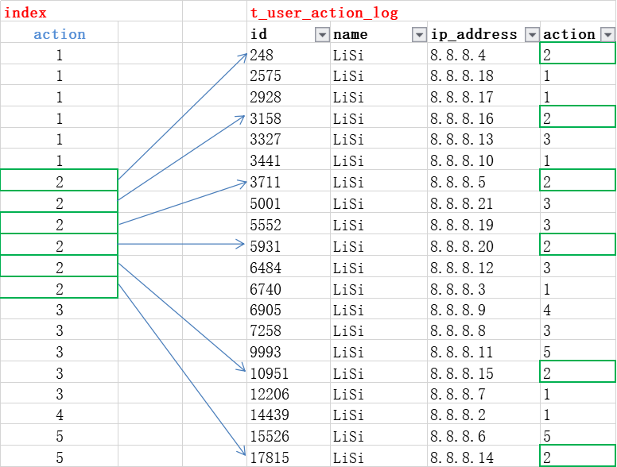Image resolution: width=617 pixels, height=467 pixels.
Task: Select the ip_address cell 8.8.8.10
Action: 483,160
